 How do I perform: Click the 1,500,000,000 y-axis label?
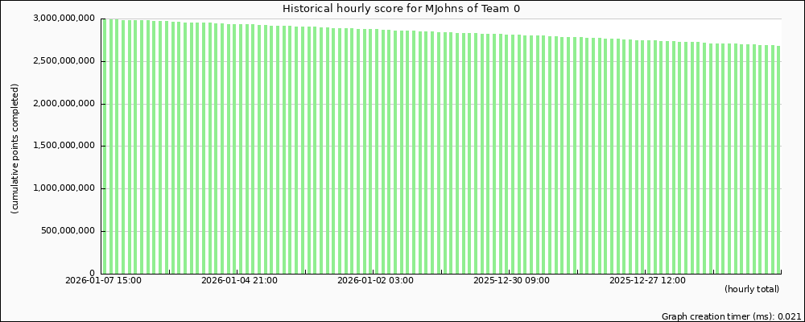click(x=65, y=147)
